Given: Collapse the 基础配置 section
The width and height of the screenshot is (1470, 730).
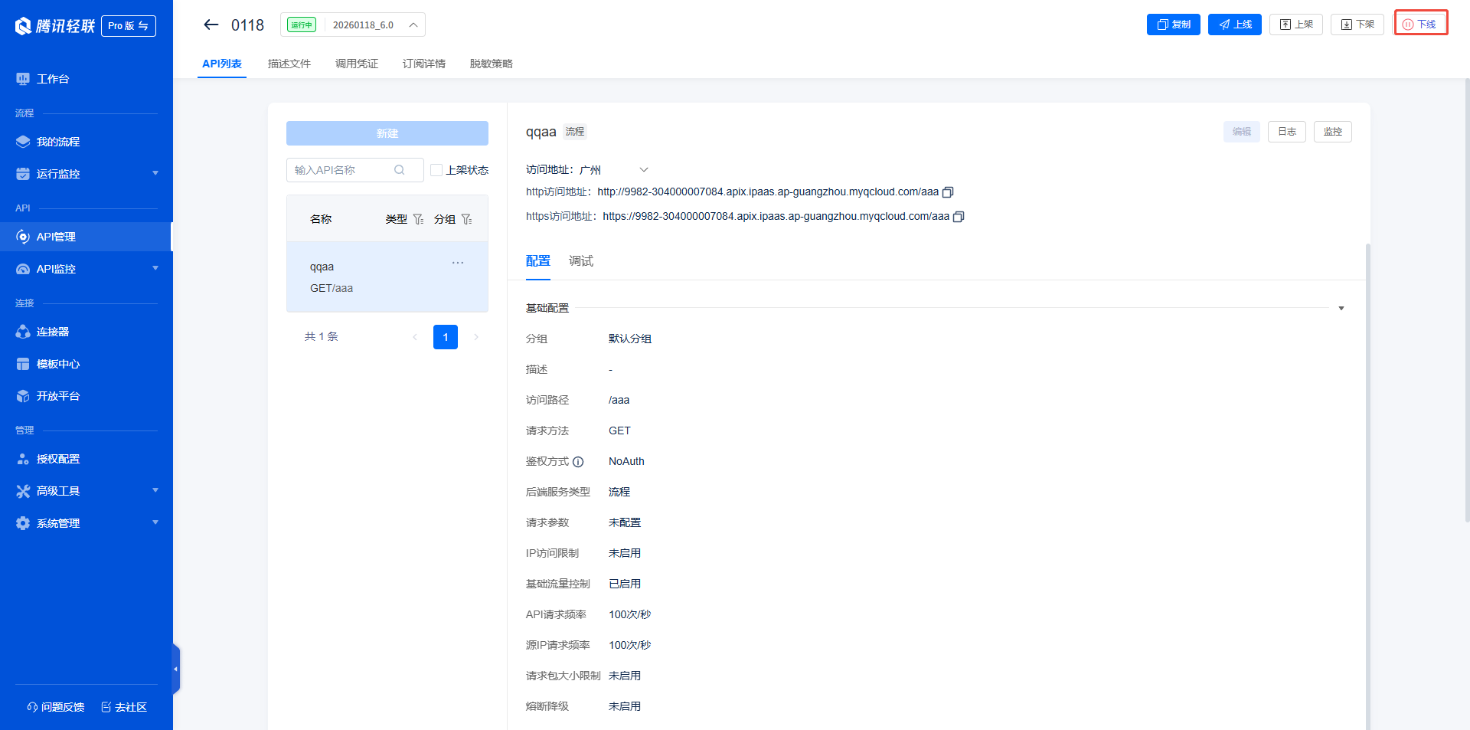Looking at the screenshot, I should (x=1341, y=308).
